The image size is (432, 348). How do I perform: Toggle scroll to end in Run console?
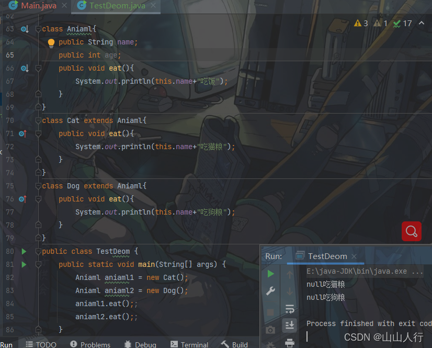pyautogui.click(x=290, y=325)
